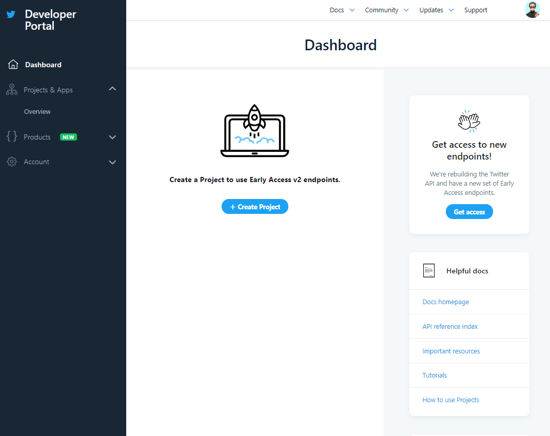Open the How to use Projects link

pyautogui.click(x=450, y=400)
